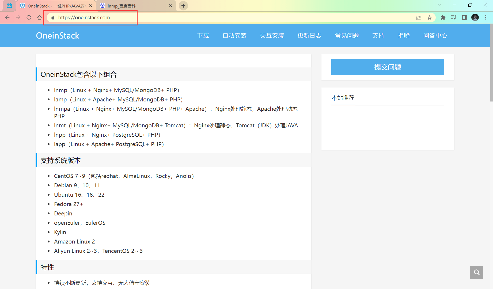Go to the browser home page
493x289 pixels.
39,17
